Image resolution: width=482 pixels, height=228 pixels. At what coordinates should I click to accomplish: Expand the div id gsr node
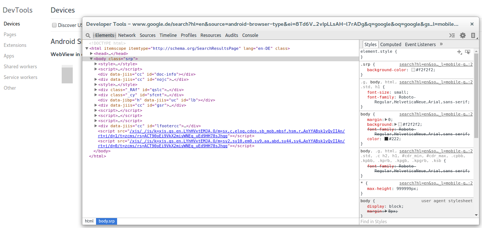[x=96, y=105]
